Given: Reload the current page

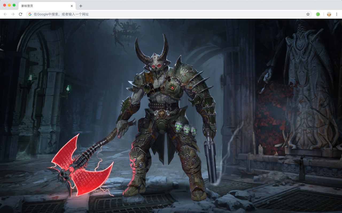Looking at the screenshot, I should [20, 14].
